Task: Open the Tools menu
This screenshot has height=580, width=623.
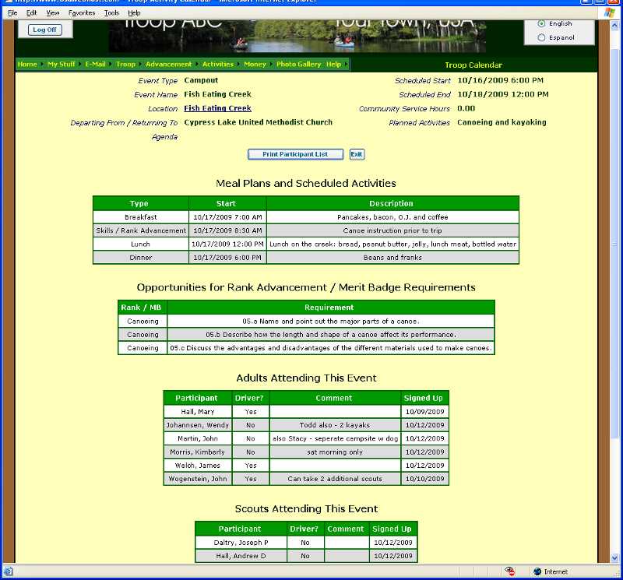Action: coord(111,12)
